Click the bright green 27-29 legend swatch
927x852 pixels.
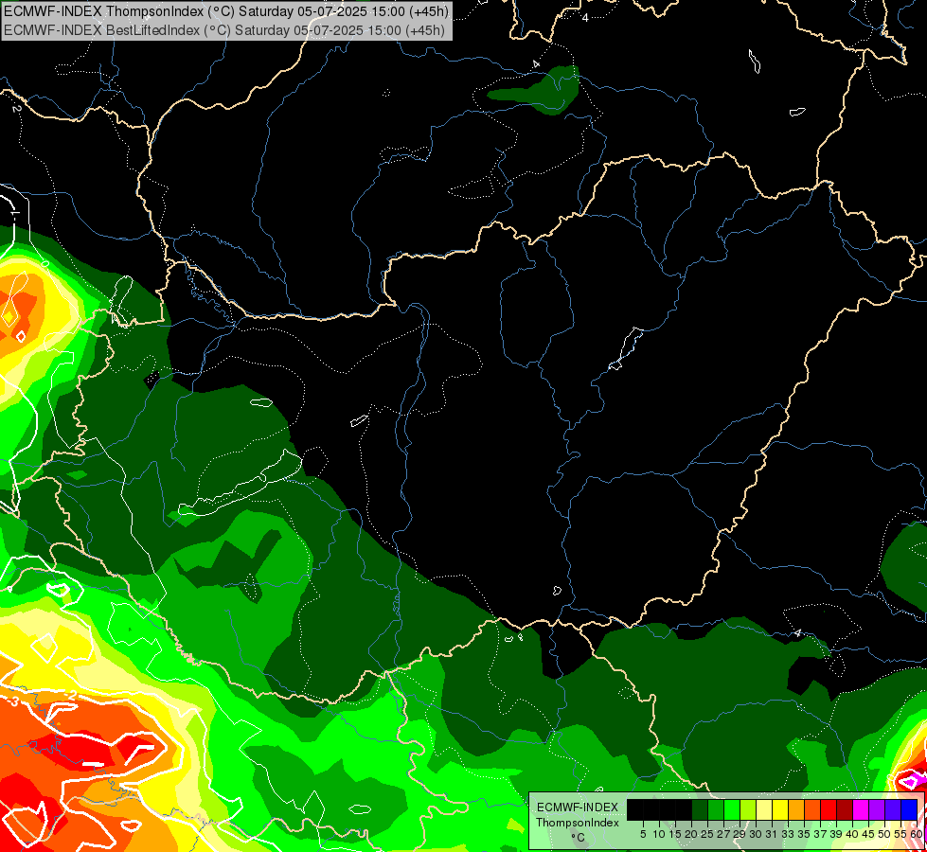point(732,810)
